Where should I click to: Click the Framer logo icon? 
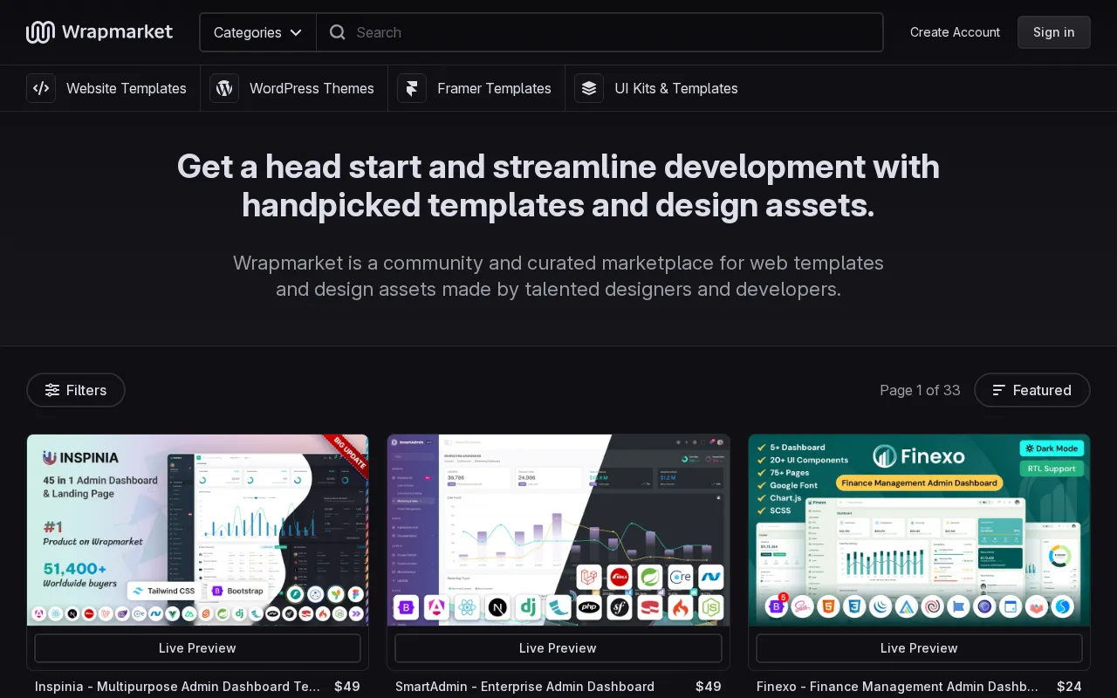point(412,88)
